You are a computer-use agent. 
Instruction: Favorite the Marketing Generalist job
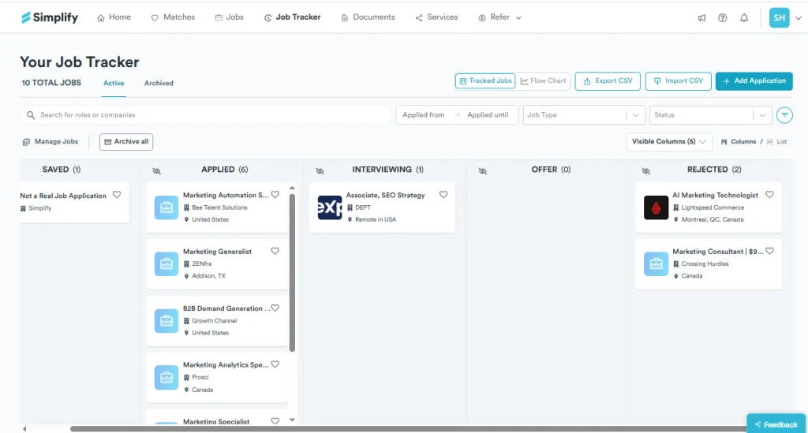pyautogui.click(x=275, y=252)
